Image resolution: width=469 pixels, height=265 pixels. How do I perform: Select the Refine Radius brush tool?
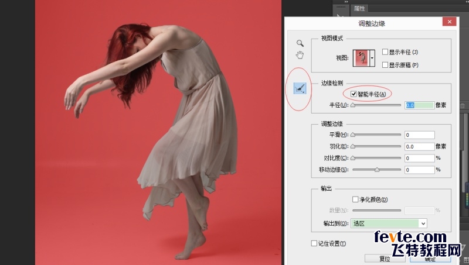tap(300, 88)
